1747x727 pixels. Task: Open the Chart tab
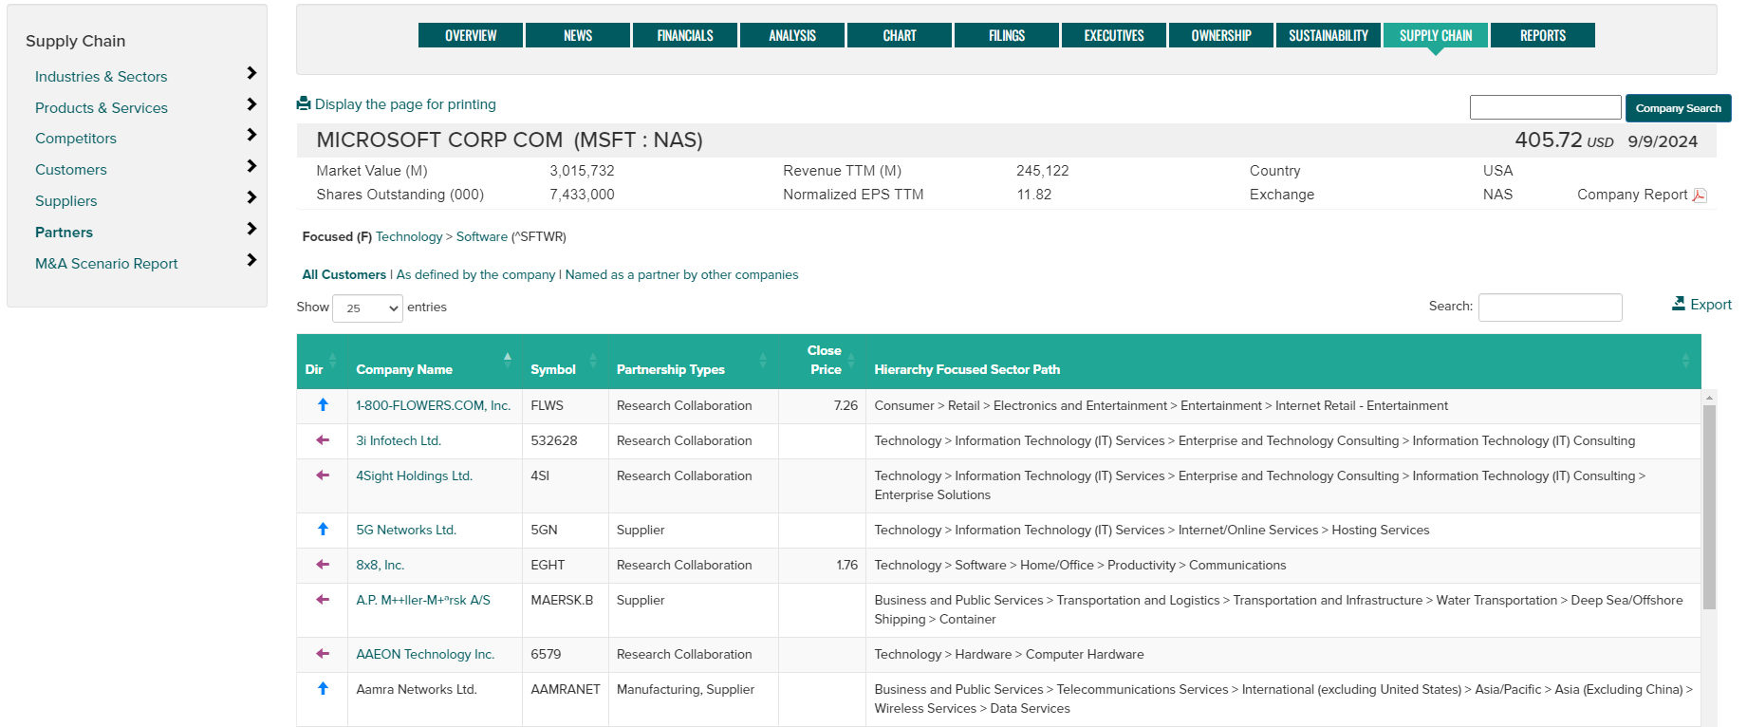click(900, 35)
